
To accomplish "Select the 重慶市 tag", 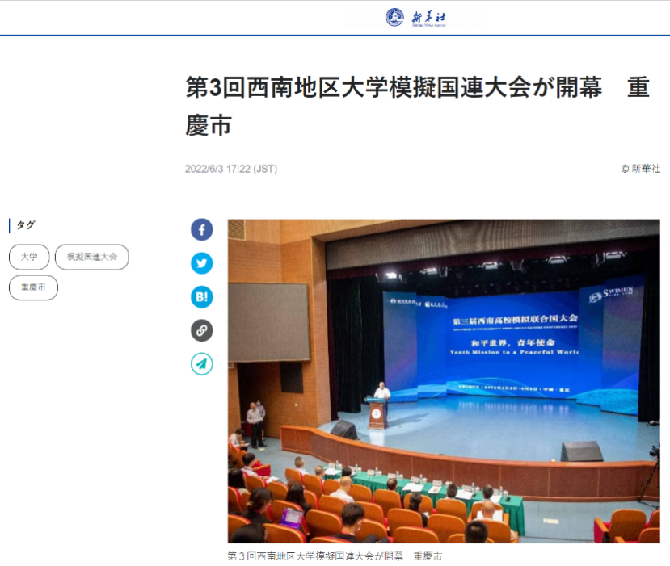I will pos(33,287).
